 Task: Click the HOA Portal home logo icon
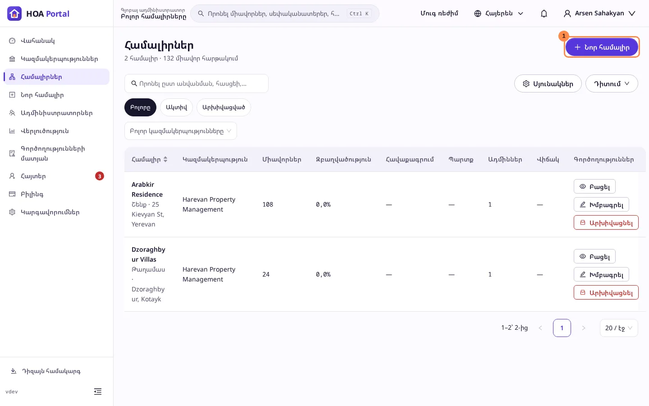point(14,14)
